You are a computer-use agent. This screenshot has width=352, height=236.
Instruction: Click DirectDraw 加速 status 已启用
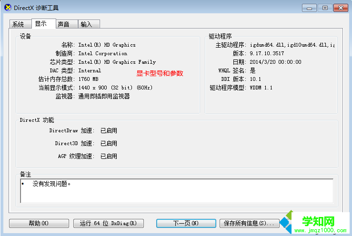109,130
